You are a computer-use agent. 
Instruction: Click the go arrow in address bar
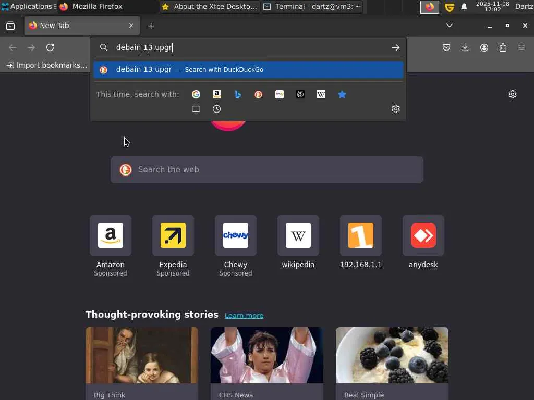coord(395,47)
